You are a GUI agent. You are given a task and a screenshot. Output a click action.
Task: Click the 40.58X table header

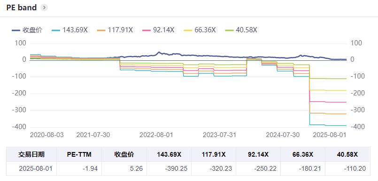(x=347, y=154)
